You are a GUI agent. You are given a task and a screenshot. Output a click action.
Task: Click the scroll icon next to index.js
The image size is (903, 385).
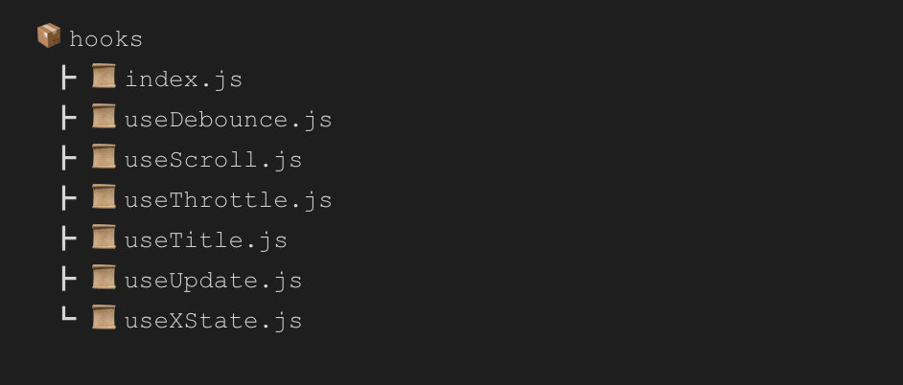coord(104,77)
